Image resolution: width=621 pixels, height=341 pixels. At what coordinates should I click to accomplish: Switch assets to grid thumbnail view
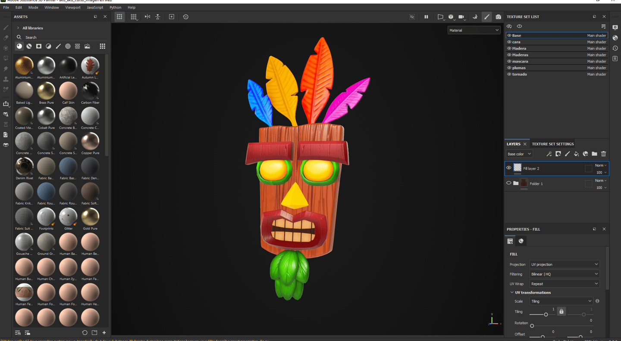pyautogui.click(x=102, y=46)
